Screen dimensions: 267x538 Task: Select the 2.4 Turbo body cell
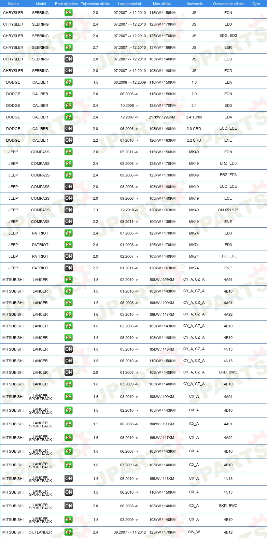pos(194,117)
